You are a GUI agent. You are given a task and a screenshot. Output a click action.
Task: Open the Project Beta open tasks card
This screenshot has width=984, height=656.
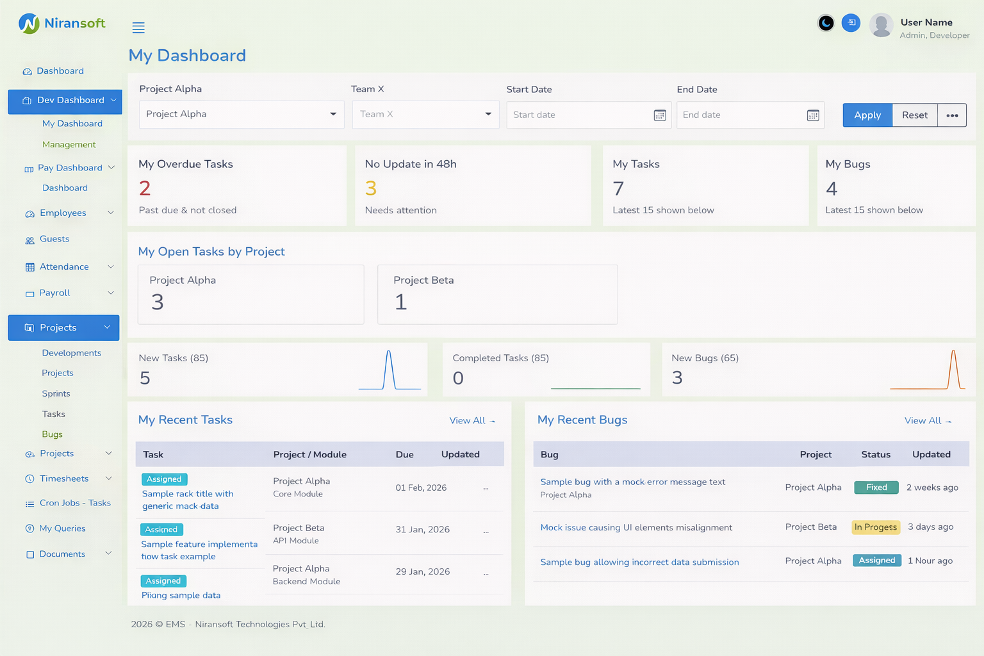[x=497, y=294]
